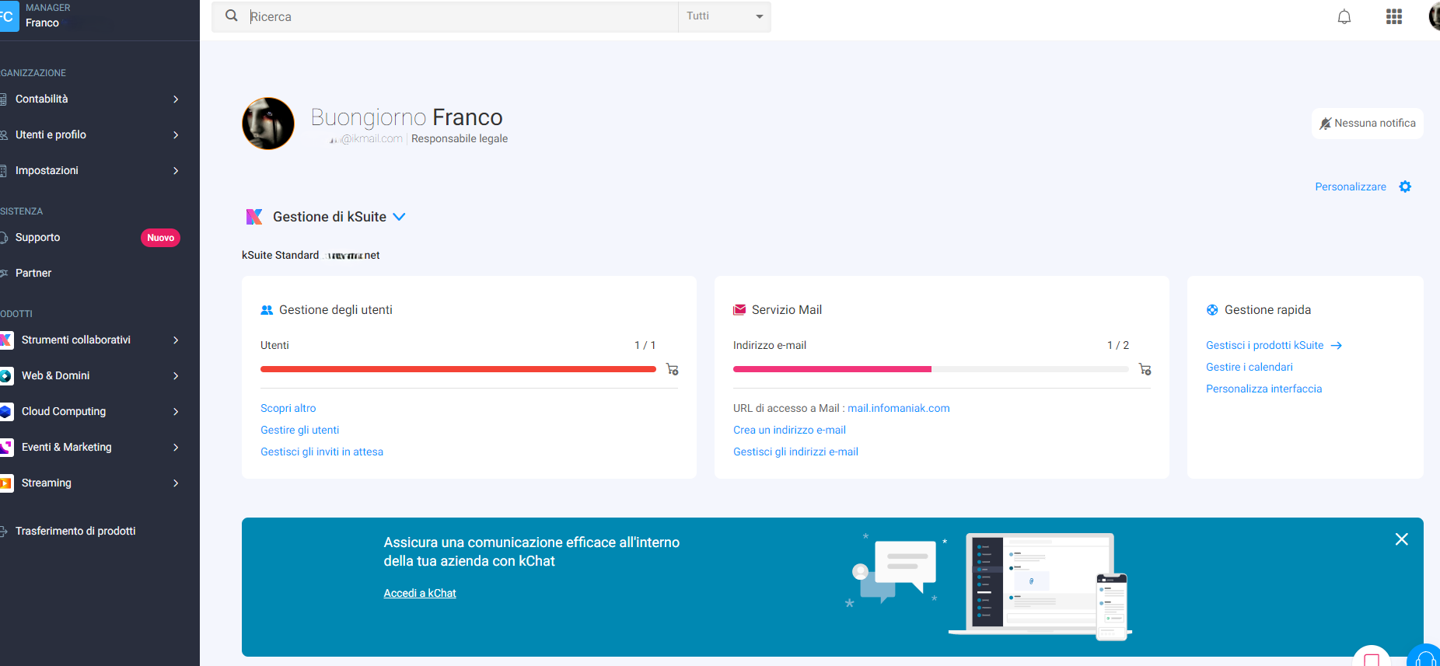Click Franco's profile avatar picture
This screenshot has height=666, width=1440.
(x=268, y=124)
